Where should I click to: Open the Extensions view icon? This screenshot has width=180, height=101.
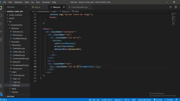click(1, 40)
